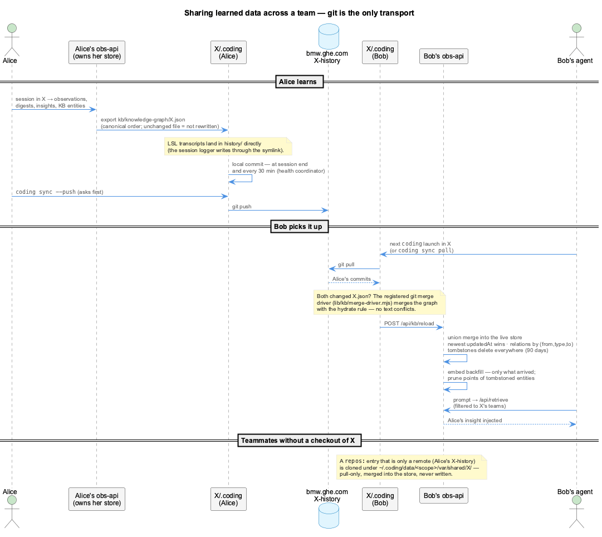Viewport: 602px width, 537px height.
Task: Select the top "Bob's obs-api" participant box
Action: pos(444,56)
